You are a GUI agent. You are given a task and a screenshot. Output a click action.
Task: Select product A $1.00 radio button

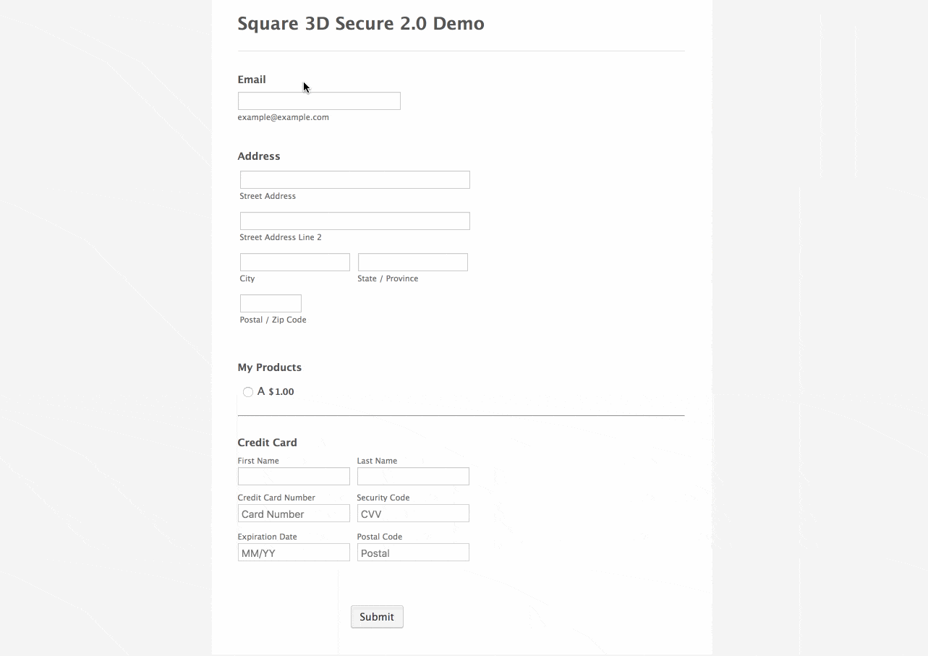[x=248, y=392]
